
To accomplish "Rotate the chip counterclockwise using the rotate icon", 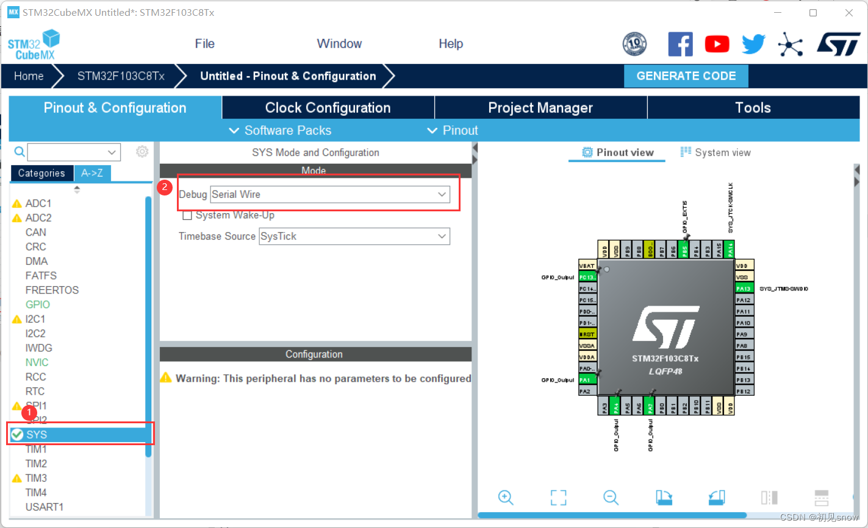I will point(716,498).
